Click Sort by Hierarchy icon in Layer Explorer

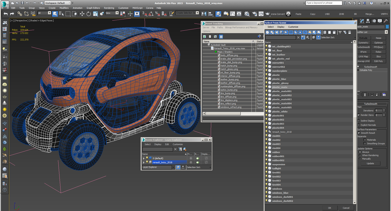(183, 167)
